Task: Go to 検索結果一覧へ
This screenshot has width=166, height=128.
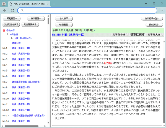Action: [152, 19]
